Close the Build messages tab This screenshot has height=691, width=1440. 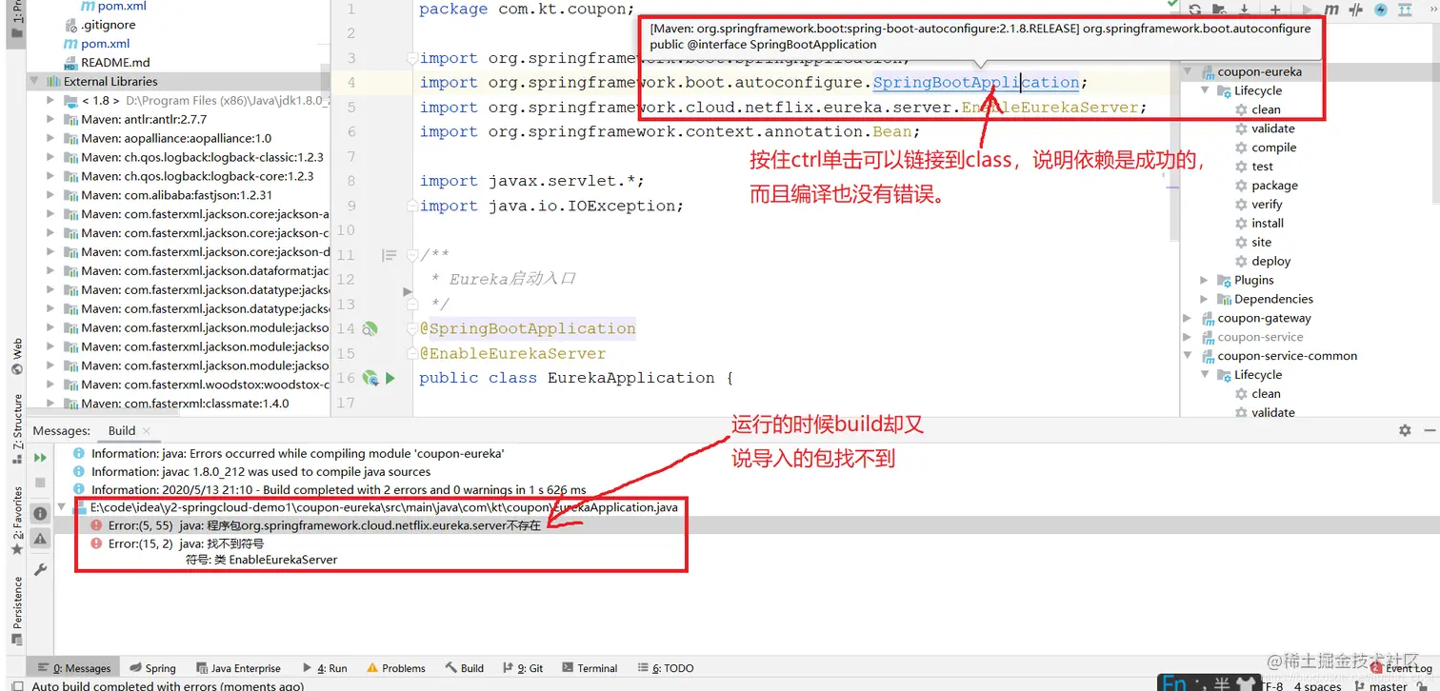click(x=147, y=431)
